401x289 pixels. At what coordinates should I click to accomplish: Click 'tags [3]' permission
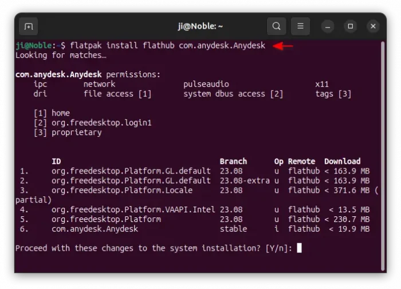point(333,94)
